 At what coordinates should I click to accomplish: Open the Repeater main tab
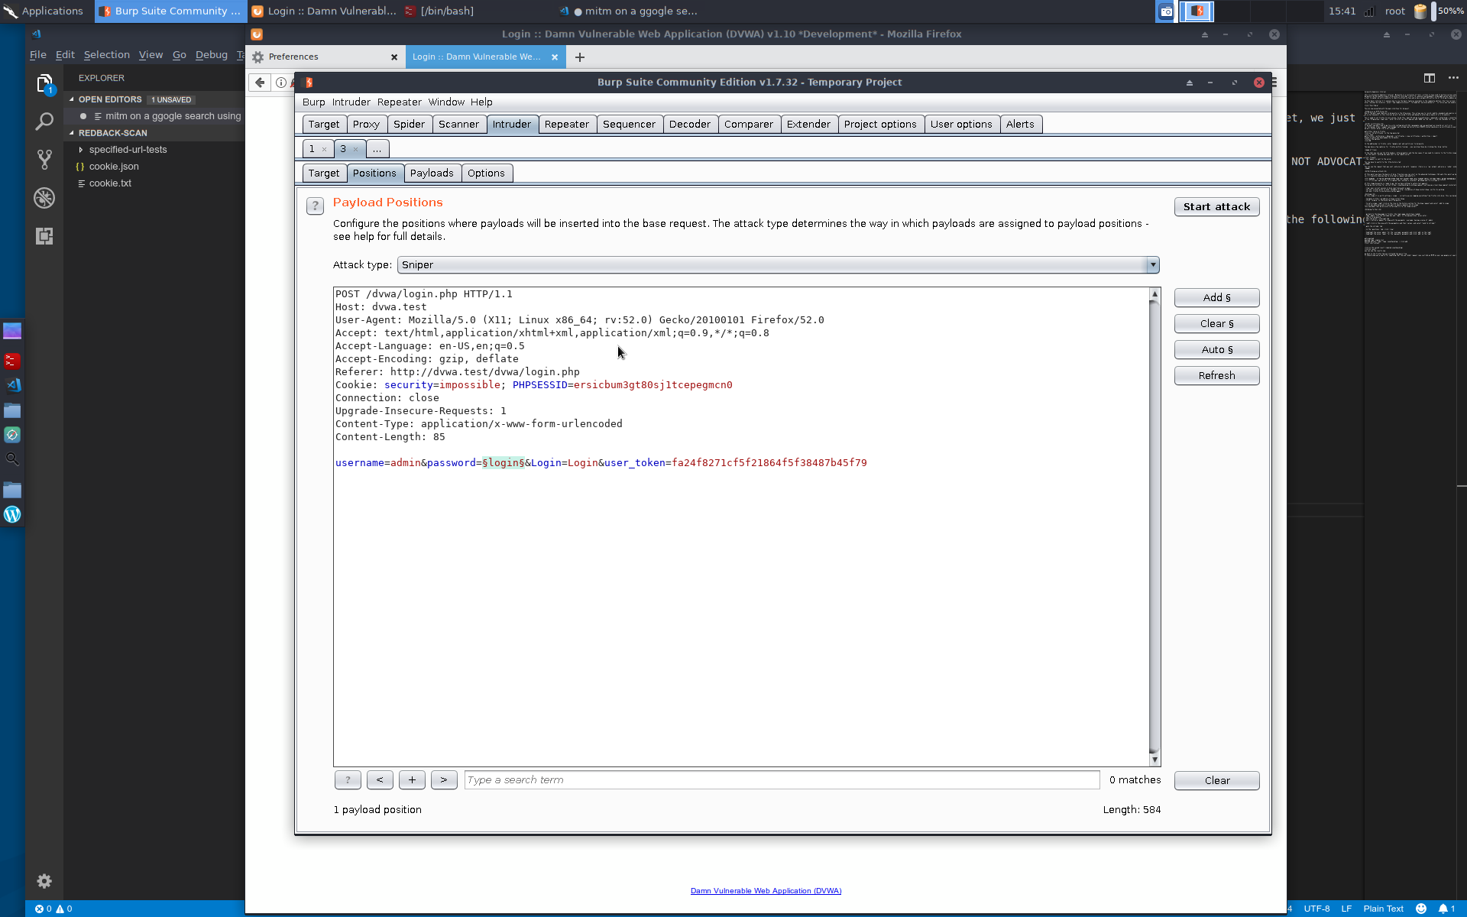click(x=566, y=125)
